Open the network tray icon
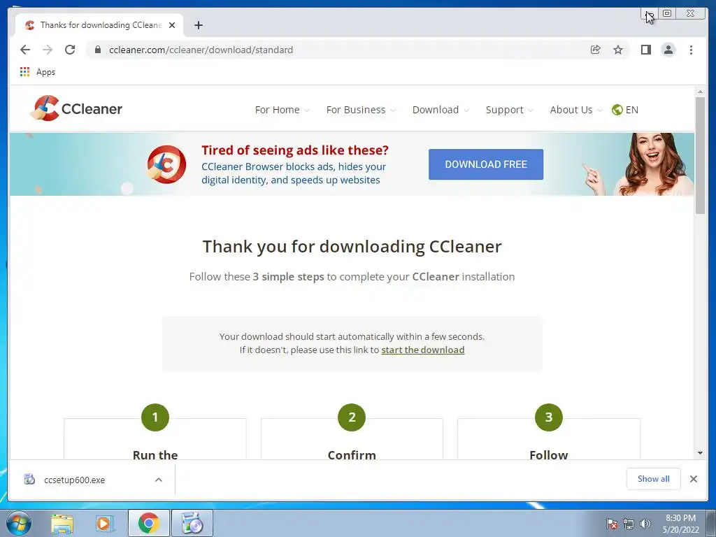The width and height of the screenshot is (716, 537). click(x=629, y=524)
